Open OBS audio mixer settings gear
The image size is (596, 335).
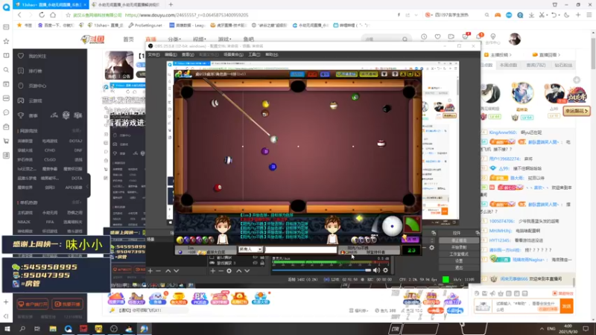coord(385,270)
